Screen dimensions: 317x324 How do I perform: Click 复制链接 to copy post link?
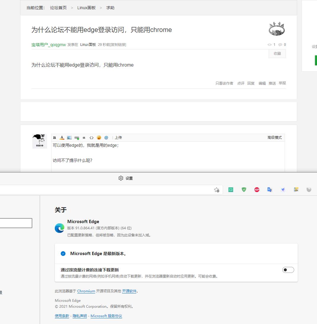pyautogui.click(x=118, y=45)
